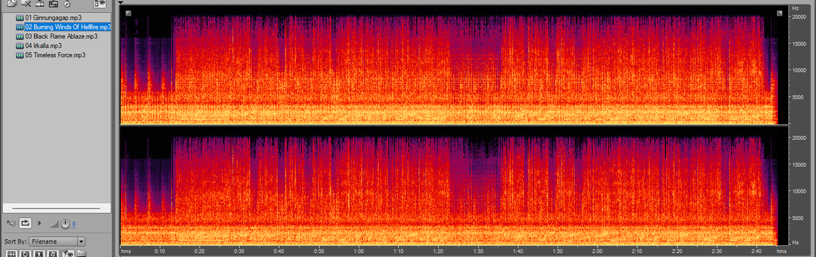
Task: Click the waveform icon beside 01 Ginnungagap.mp3
Action: 20,18
